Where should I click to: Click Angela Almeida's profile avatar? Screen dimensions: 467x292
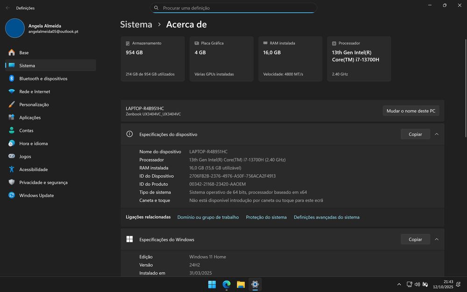(x=15, y=28)
